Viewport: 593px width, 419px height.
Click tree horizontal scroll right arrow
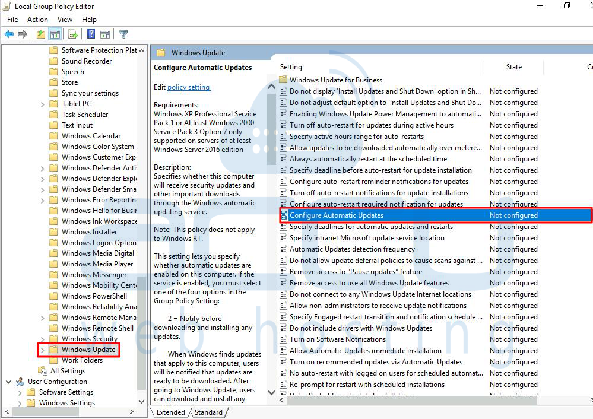click(x=132, y=411)
